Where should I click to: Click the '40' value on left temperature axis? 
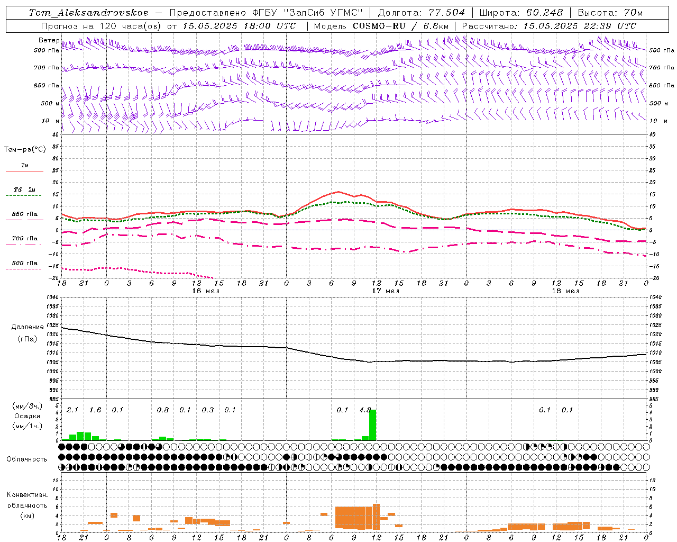tap(56, 134)
